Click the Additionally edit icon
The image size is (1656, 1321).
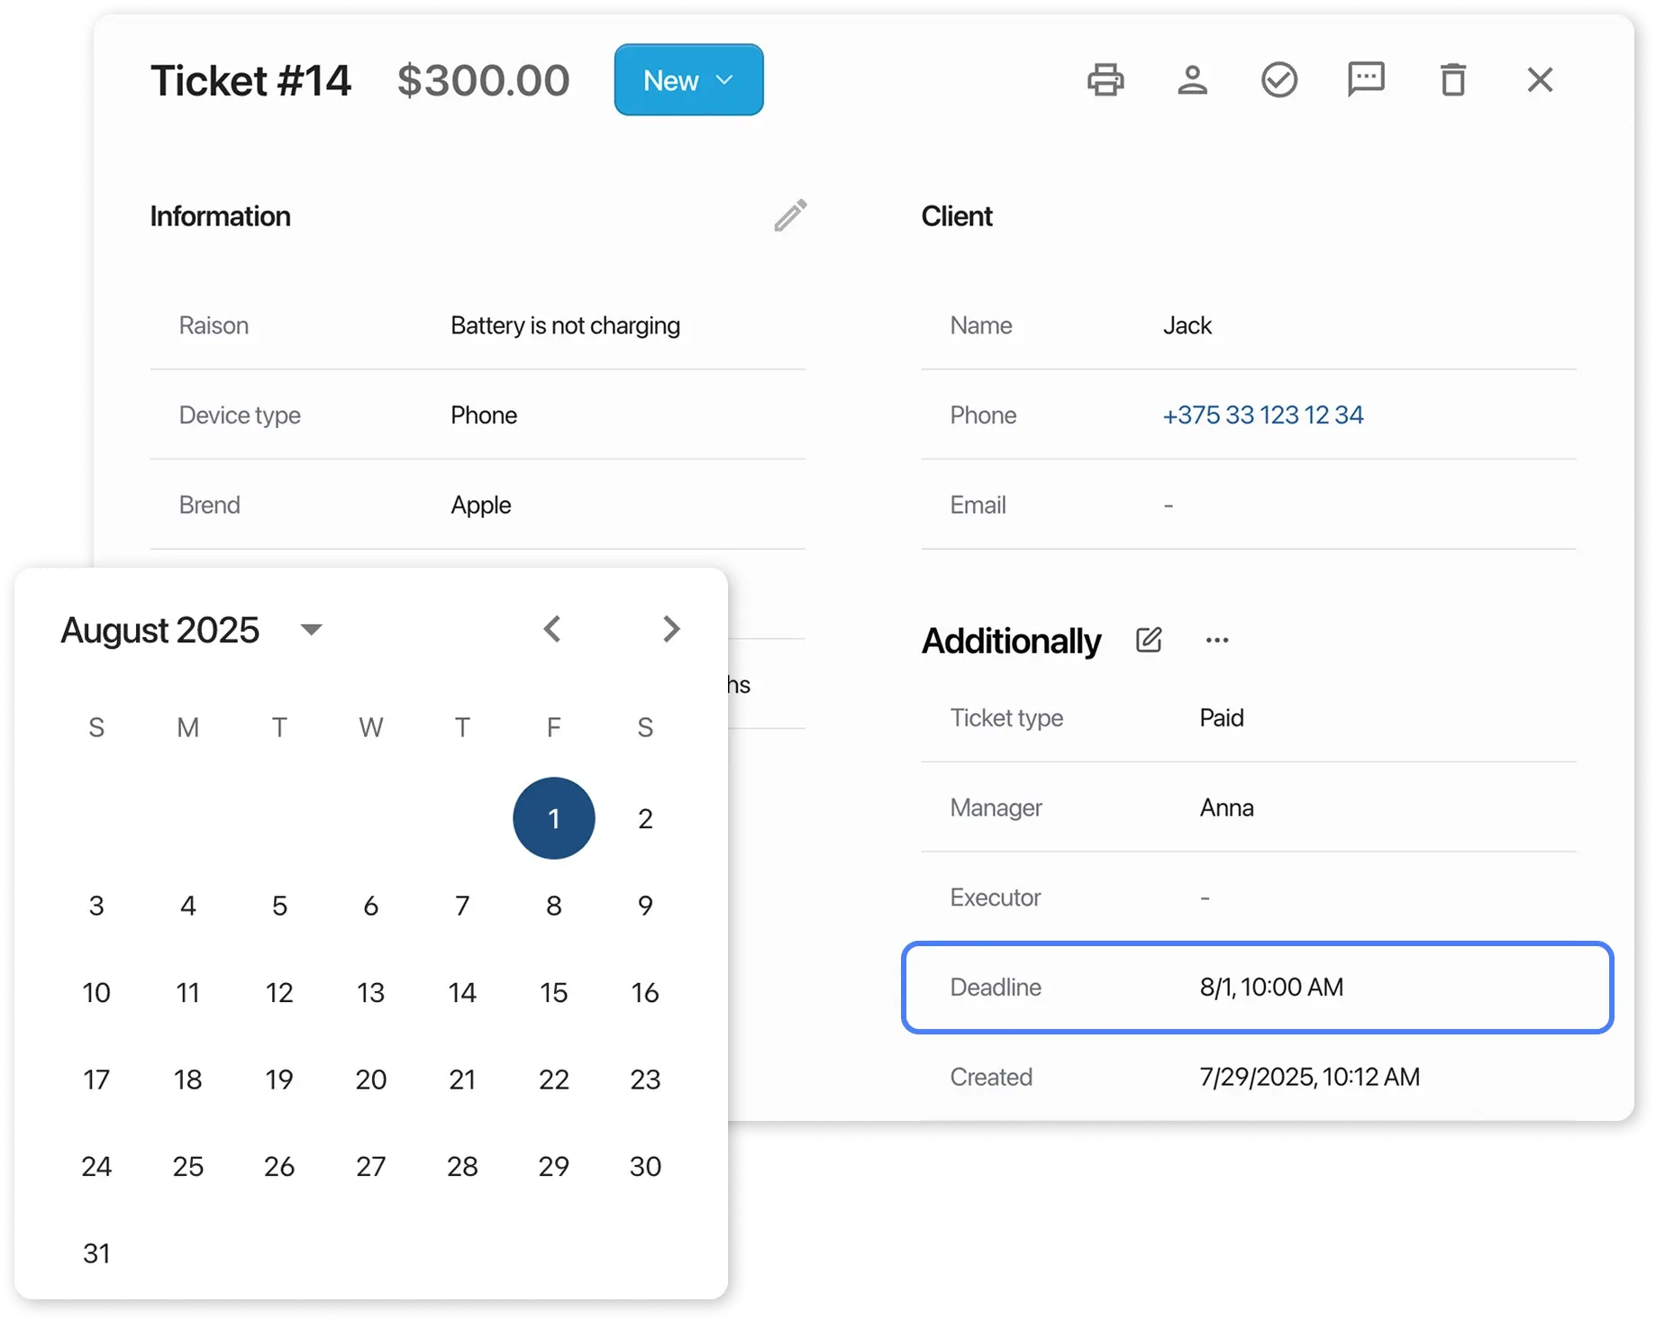coord(1149,641)
